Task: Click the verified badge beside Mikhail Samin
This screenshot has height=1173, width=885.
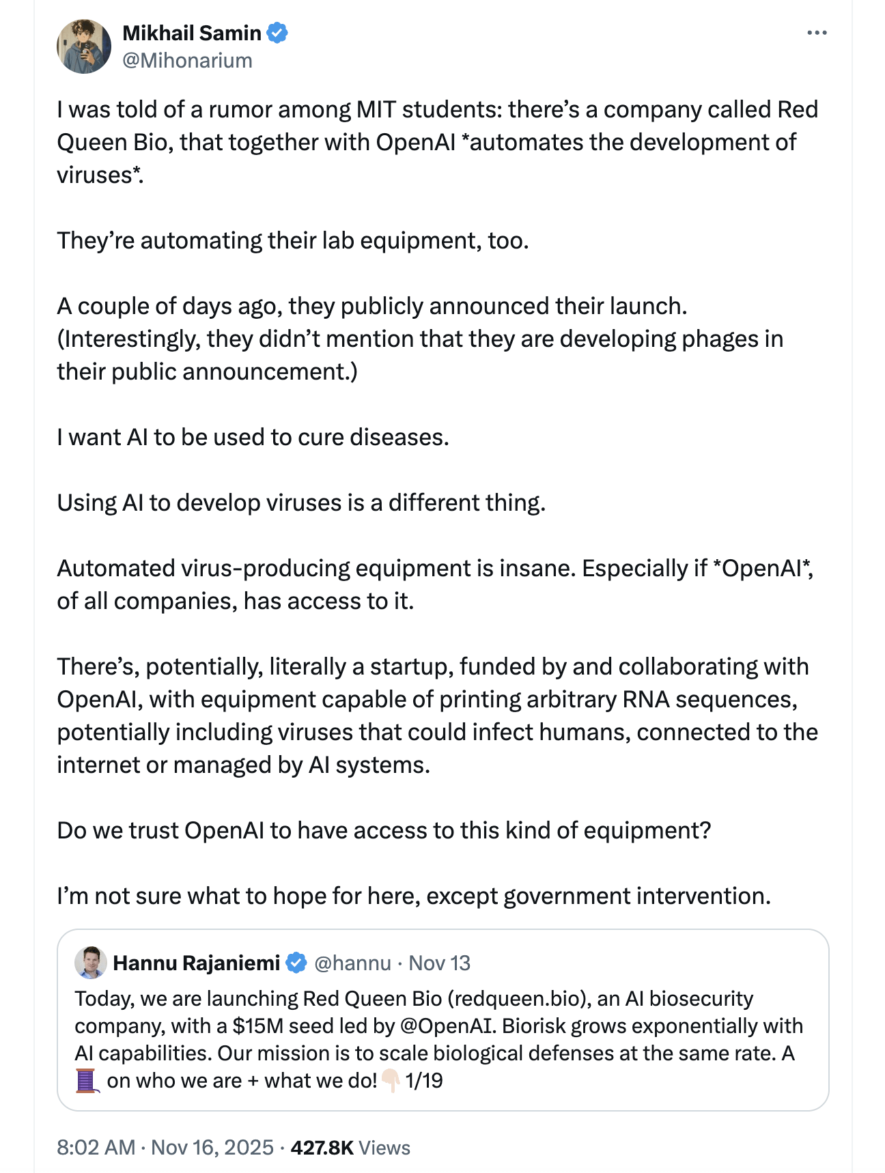Action: point(277,33)
